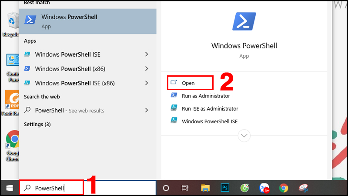Expand more actions with the down chevron circle
The height and width of the screenshot is (196, 348).
244,135
